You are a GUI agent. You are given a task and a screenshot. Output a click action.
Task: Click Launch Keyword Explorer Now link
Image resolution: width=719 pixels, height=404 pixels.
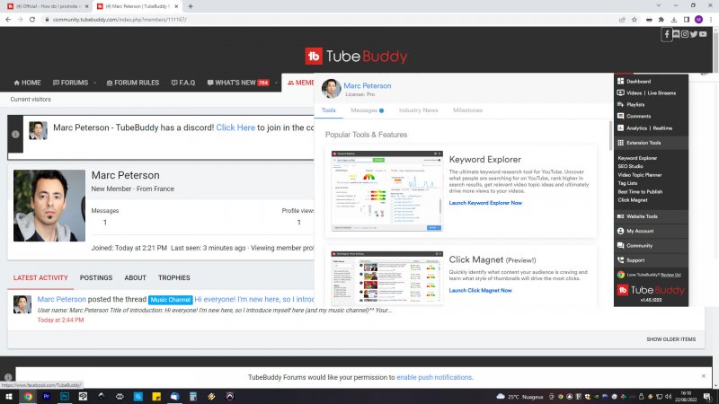pyautogui.click(x=485, y=203)
